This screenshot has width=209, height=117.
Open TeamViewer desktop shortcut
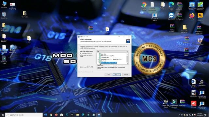pyautogui.click(x=171, y=16)
